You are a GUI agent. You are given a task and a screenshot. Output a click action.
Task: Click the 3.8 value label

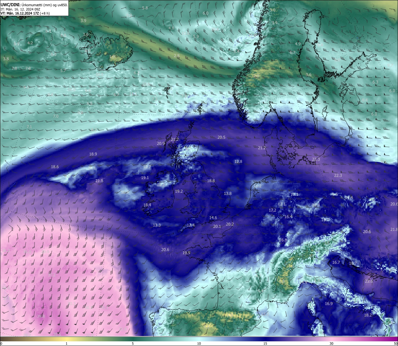pyautogui.click(x=6, y=59)
